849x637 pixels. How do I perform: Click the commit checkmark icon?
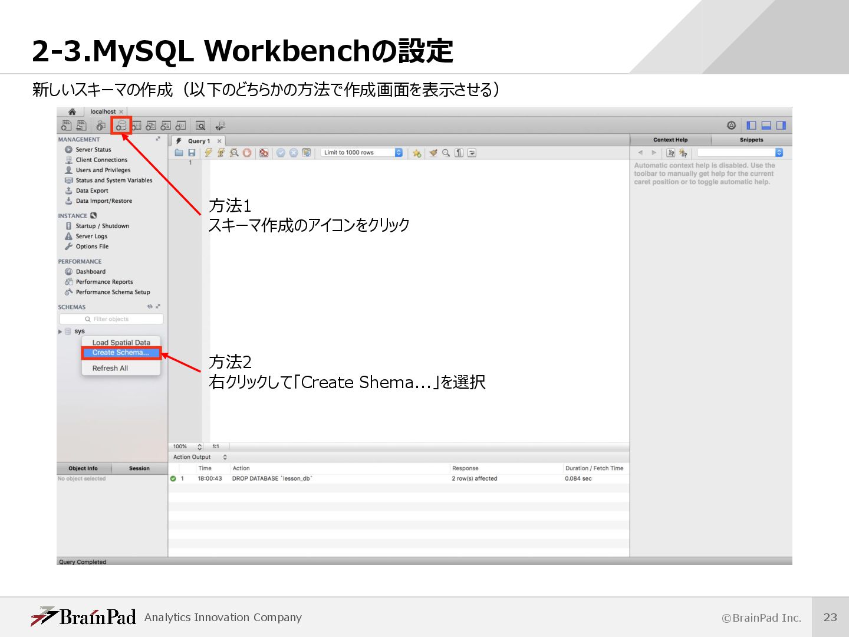point(281,153)
